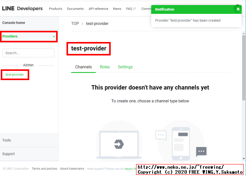Switch to the Roles tab
Viewport: 246px width, 176px height.
tap(105, 67)
